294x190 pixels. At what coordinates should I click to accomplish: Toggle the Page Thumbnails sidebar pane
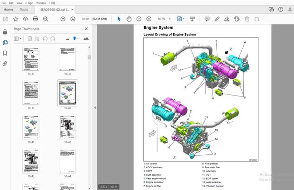coord(5,43)
